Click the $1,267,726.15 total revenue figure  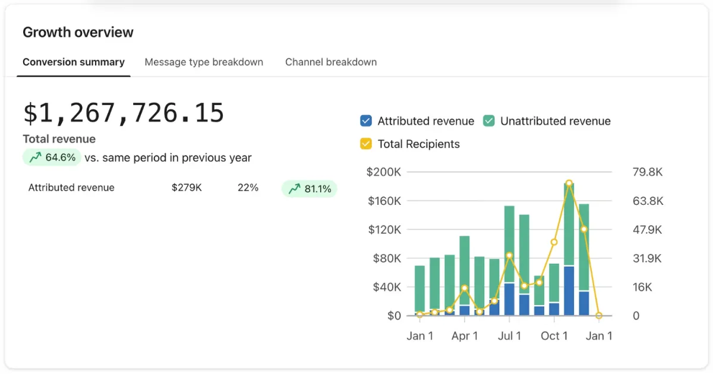click(124, 113)
